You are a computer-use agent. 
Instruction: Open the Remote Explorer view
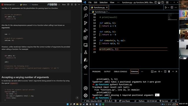pos(85,45)
